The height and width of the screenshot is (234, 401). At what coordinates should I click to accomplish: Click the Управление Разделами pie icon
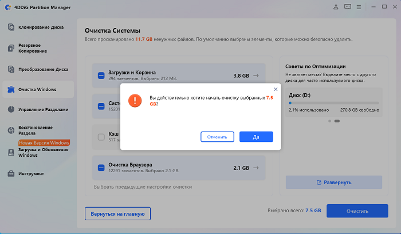[x=11, y=109]
